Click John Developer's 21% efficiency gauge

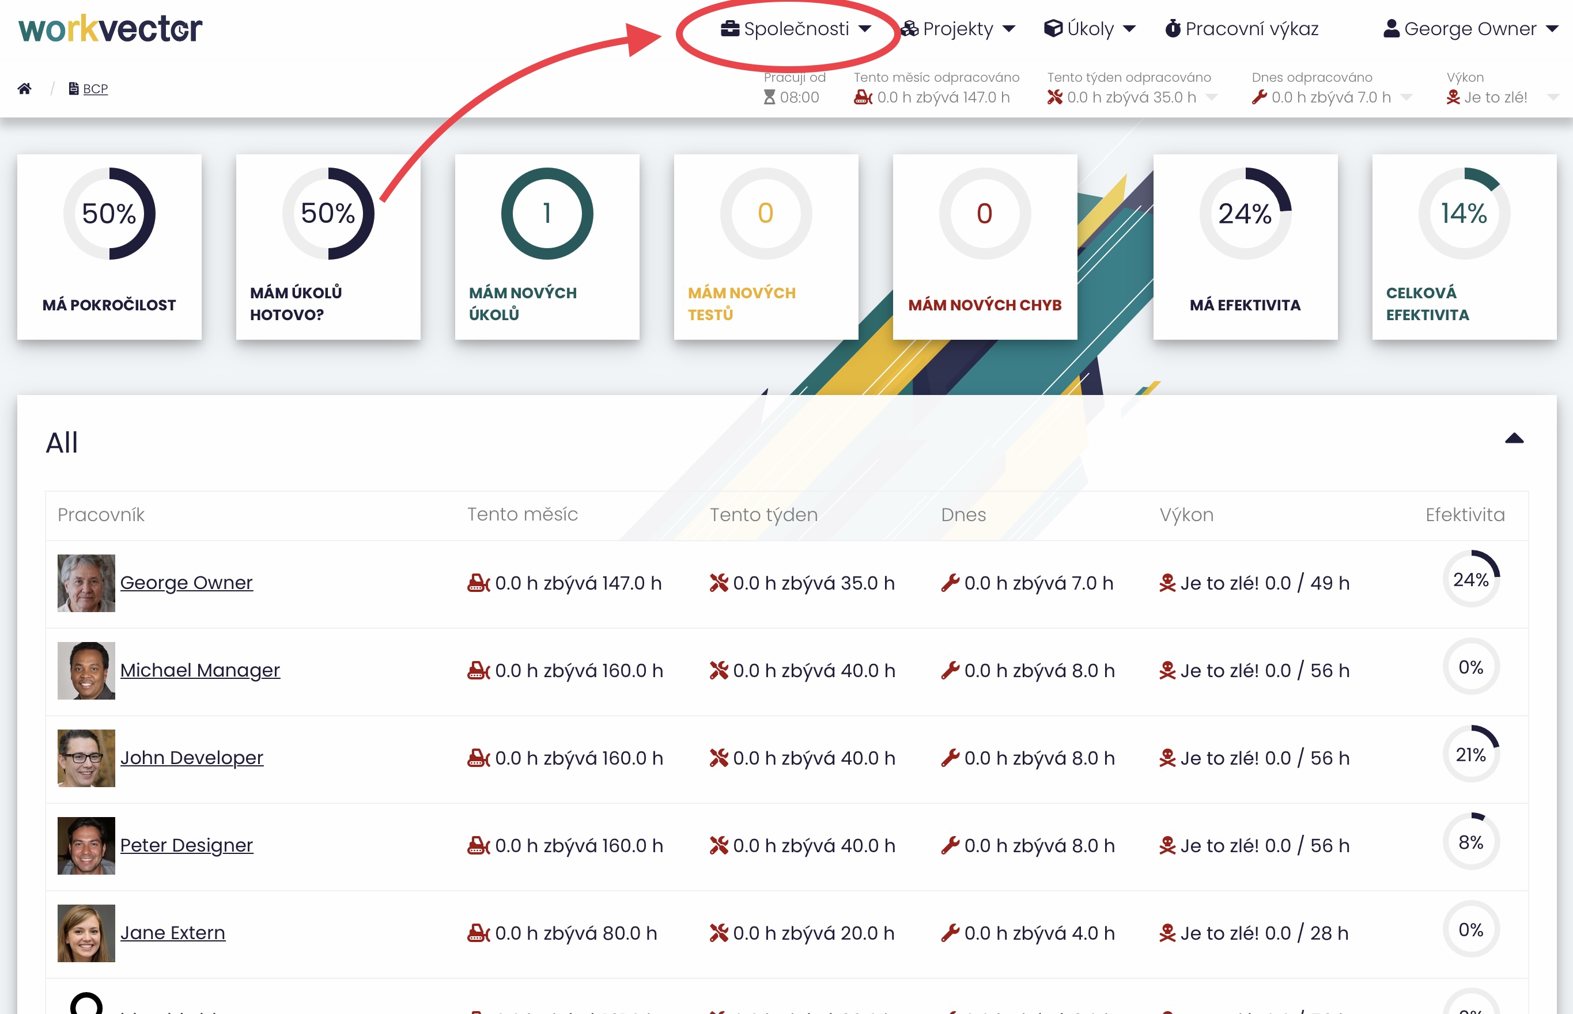(x=1470, y=754)
